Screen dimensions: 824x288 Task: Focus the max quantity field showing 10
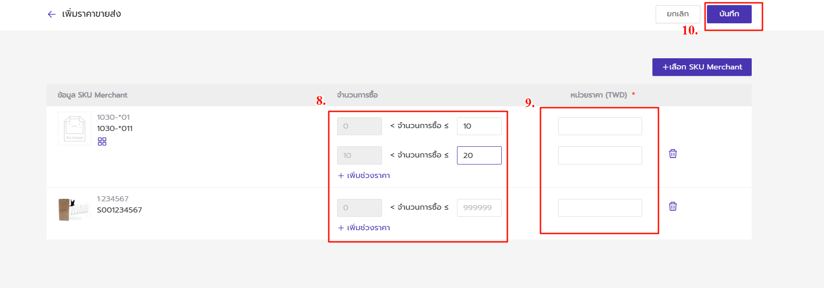click(479, 126)
